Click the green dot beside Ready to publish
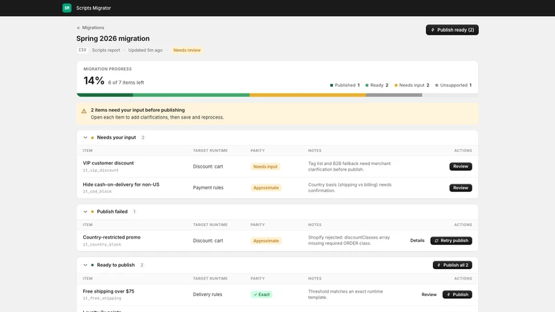Image resolution: width=555 pixels, height=312 pixels. (x=92, y=265)
